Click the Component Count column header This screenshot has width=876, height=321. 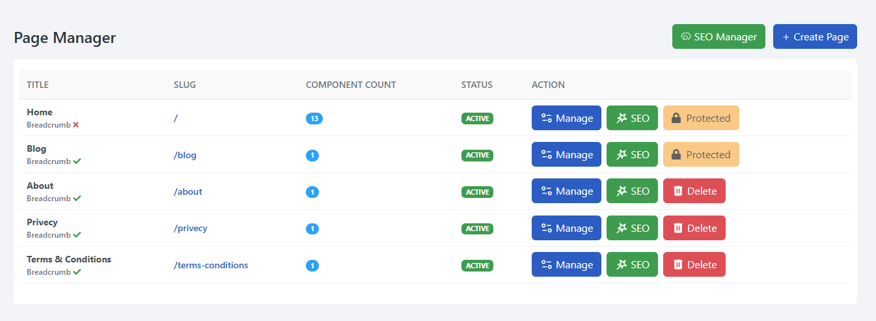pyautogui.click(x=351, y=85)
